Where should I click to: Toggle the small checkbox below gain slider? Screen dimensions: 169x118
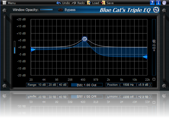pos(154,79)
